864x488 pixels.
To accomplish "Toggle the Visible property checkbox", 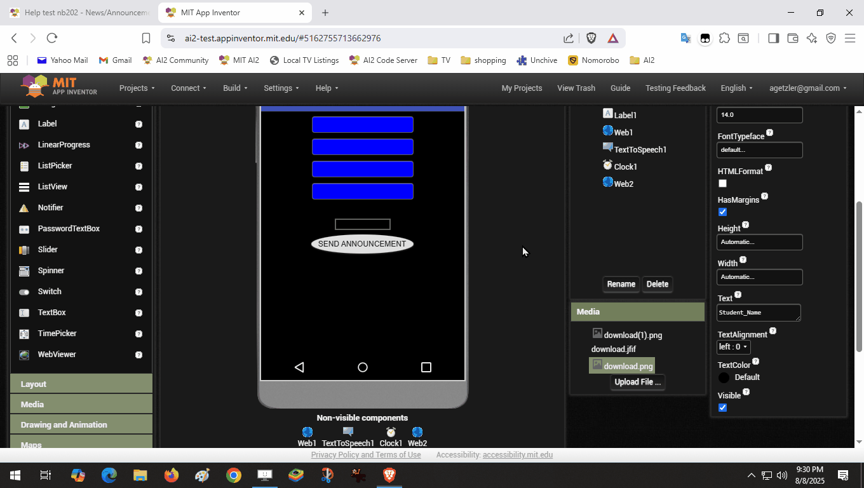I will pos(722,408).
